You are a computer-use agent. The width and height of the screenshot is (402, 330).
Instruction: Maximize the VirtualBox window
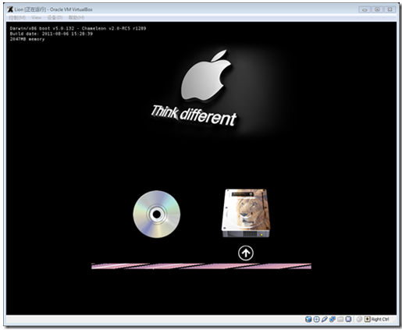click(x=377, y=9)
